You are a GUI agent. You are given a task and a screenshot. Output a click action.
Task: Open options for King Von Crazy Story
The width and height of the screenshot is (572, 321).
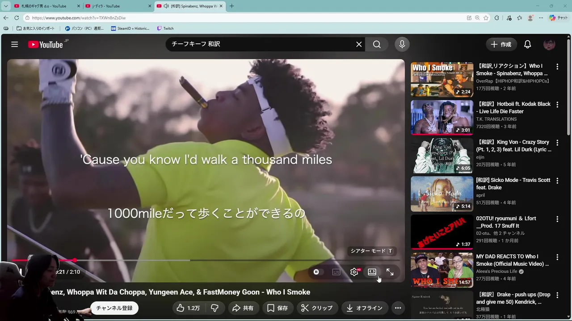(x=557, y=143)
